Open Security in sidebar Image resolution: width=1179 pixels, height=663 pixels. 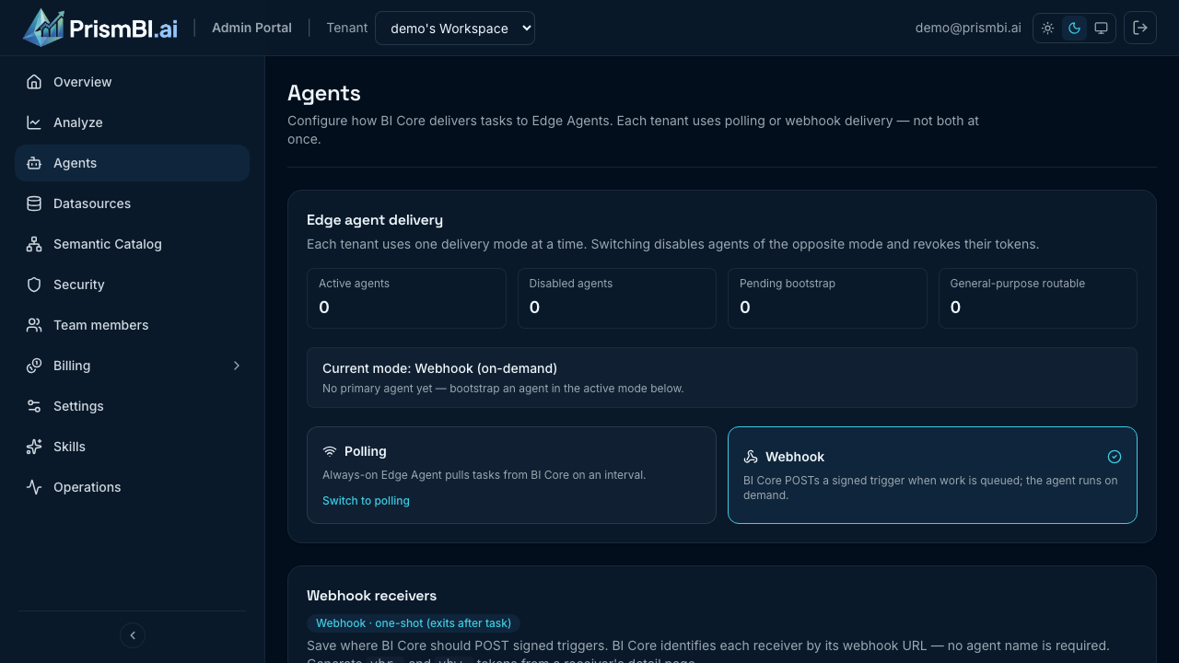tap(133, 285)
